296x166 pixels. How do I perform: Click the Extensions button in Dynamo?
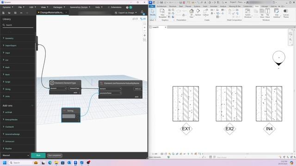(115, 7)
